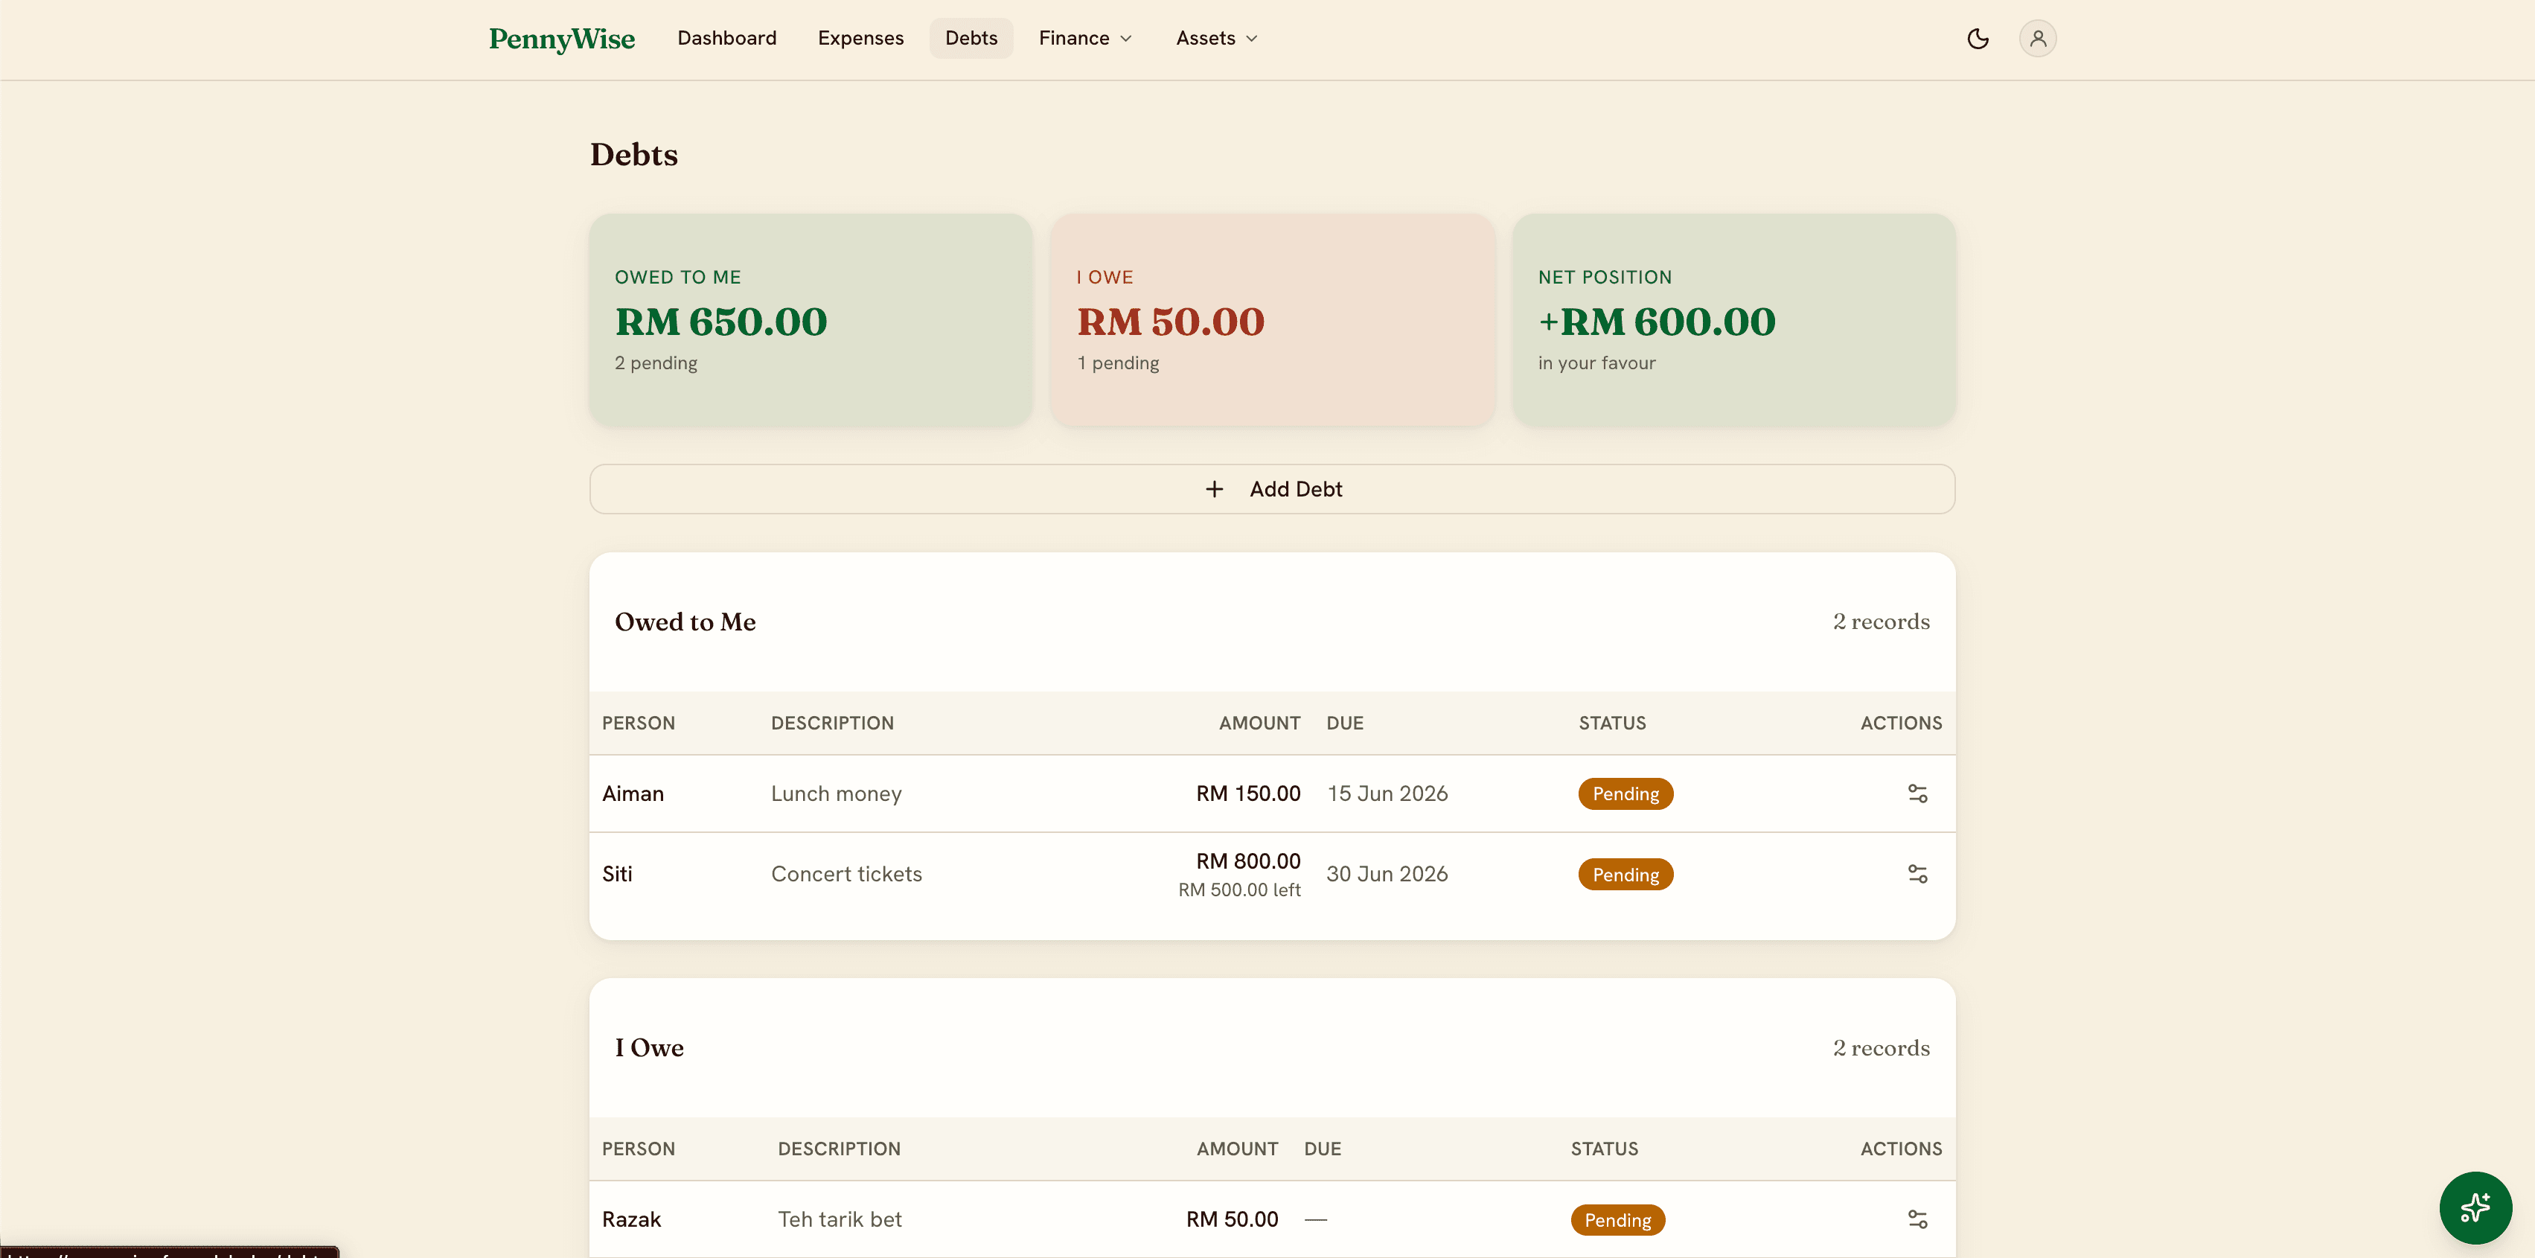Click Pending status badge for Siti
Viewport: 2535px width, 1258px height.
click(x=1625, y=874)
